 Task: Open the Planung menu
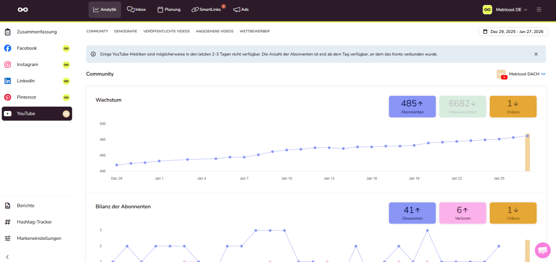tap(168, 10)
